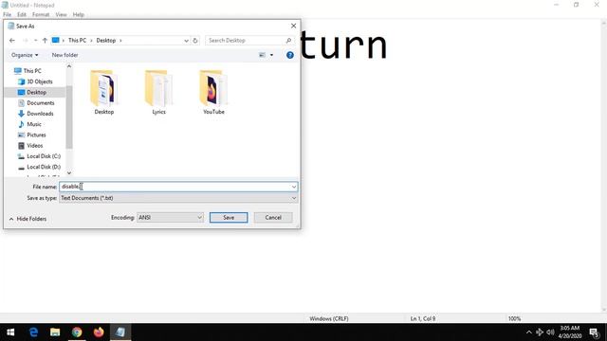Open the help question mark icon
The width and height of the screenshot is (607, 341).
click(290, 55)
